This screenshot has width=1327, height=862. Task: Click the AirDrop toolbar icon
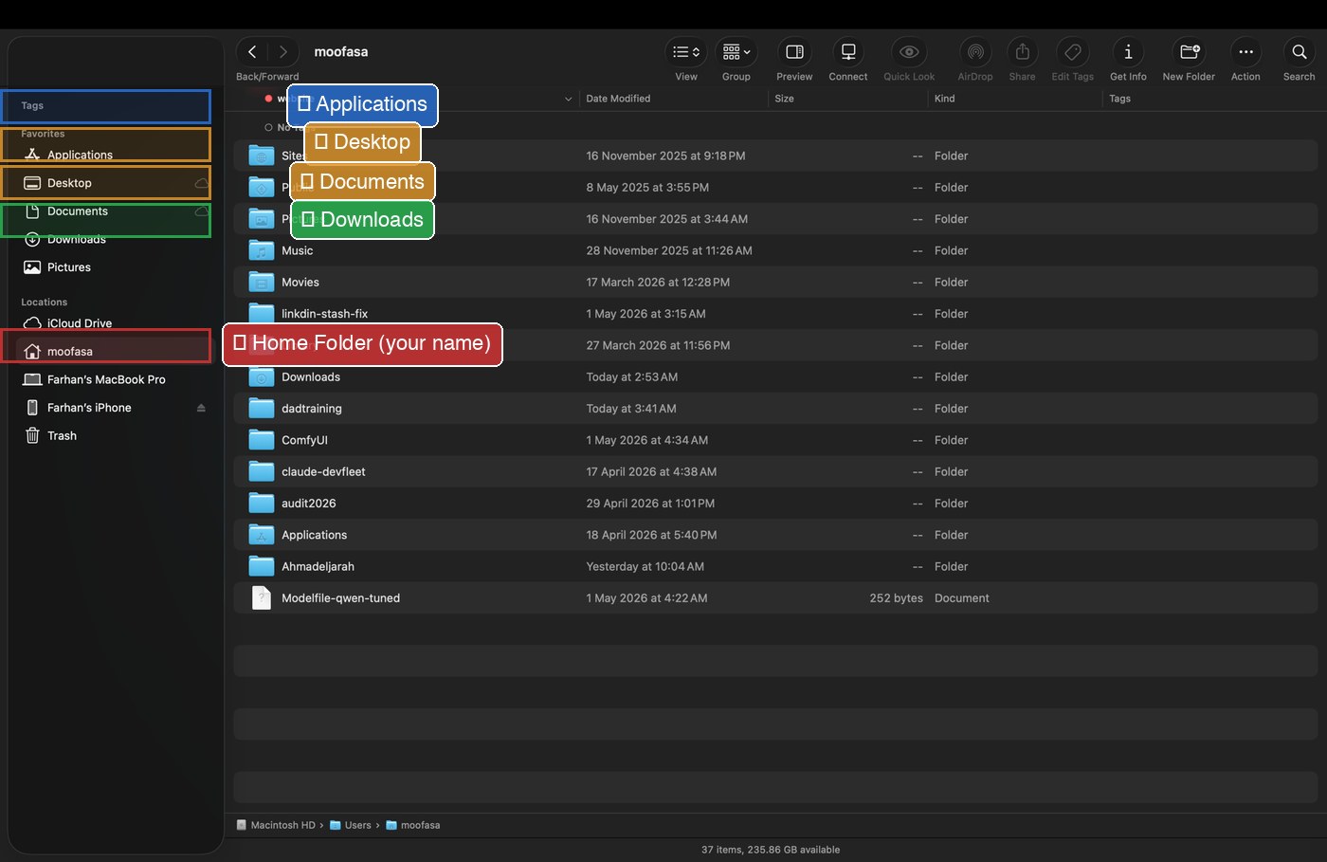point(975,52)
